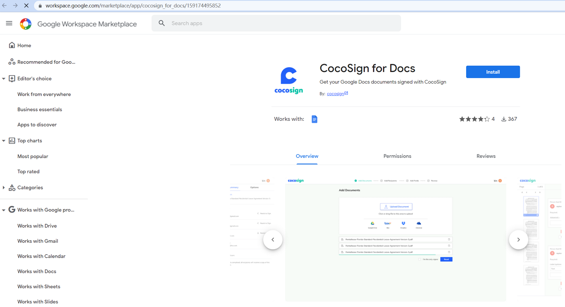Click the Google Docs works-with icon
Viewport: 565px width, 307px height.
315,119
